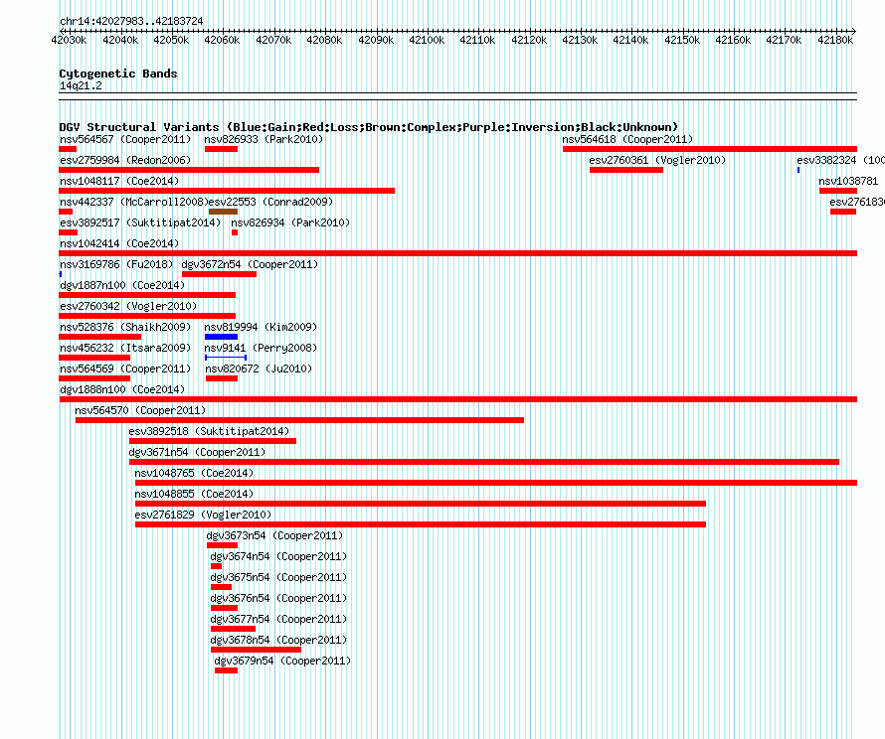Click the nsv9141 (Perry2008) label

261,348
